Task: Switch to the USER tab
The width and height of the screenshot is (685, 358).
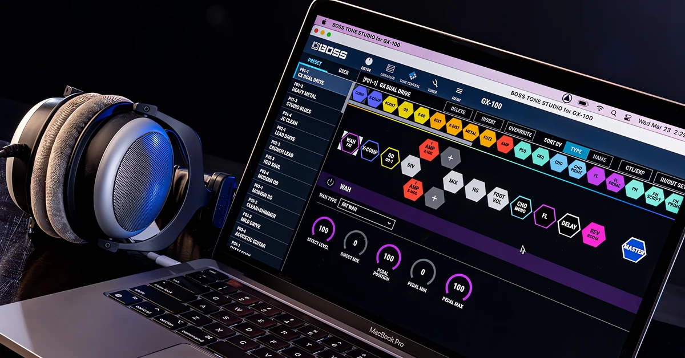Action: [x=344, y=72]
